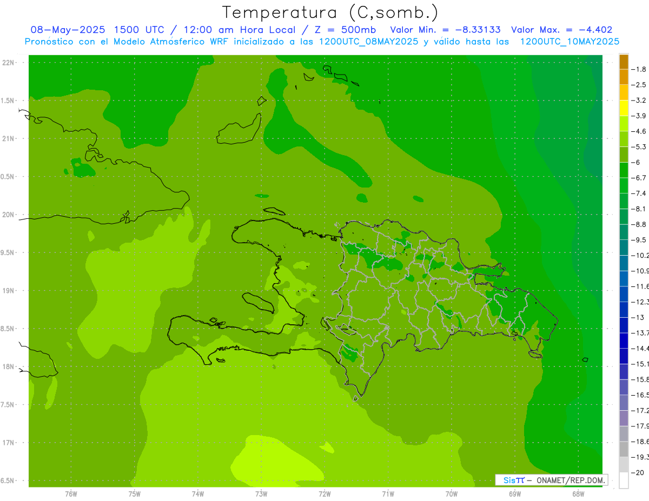Viewport: 649px width, 501px height.
Task: Click 'Valor Max. = -4.402' text
Action: [561, 30]
